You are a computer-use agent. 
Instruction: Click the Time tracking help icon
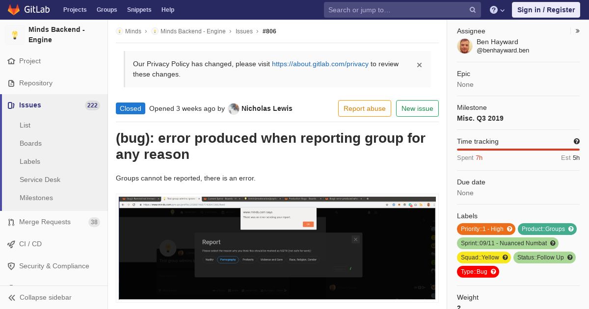pos(577,141)
